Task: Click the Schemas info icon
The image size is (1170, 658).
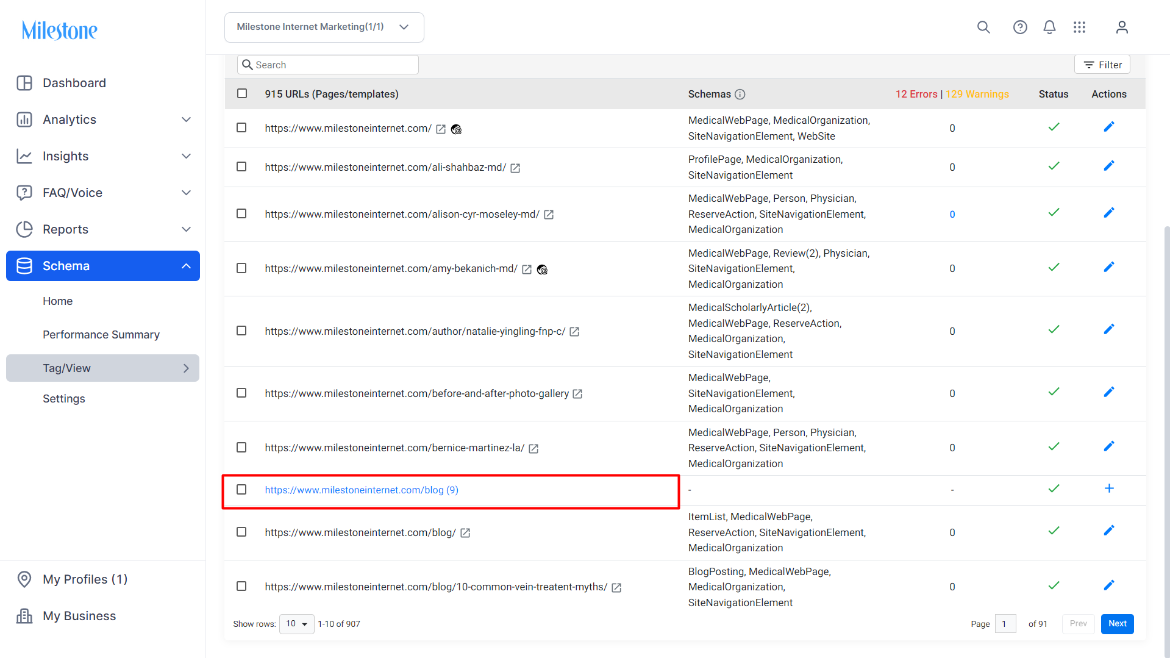Action: (x=740, y=95)
